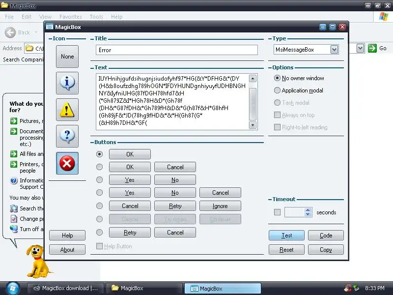Click the Back arrow in Explorer window

pos(10,32)
